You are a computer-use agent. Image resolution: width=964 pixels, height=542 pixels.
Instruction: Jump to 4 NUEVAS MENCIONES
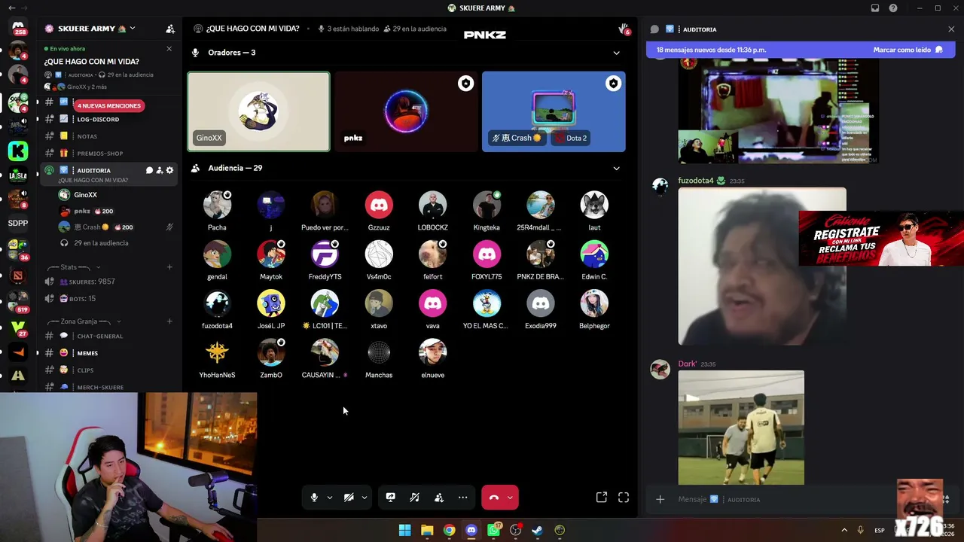109,105
